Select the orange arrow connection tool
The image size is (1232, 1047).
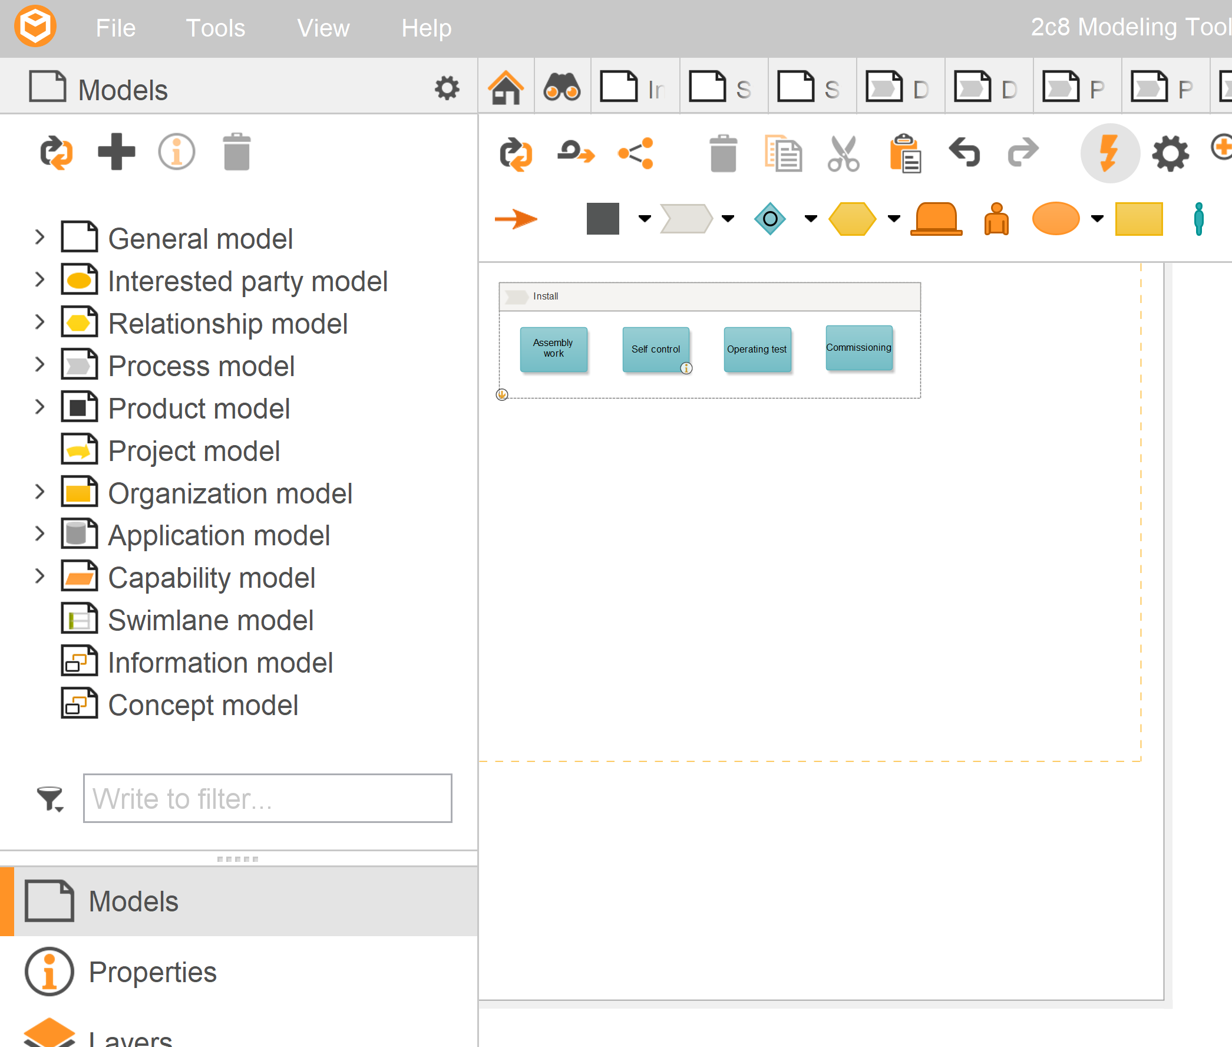516,219
